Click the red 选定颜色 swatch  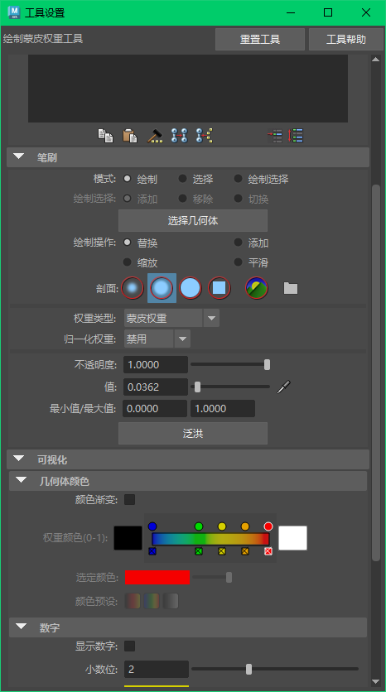[157, 577]
